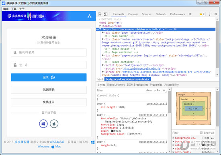Toggle the .cls class editor
This screenshot has height=155, width=221.
point(157,91)
